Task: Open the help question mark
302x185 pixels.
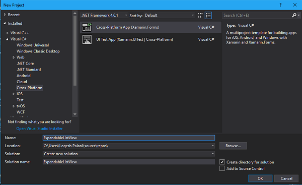Action: coord(280,5)
